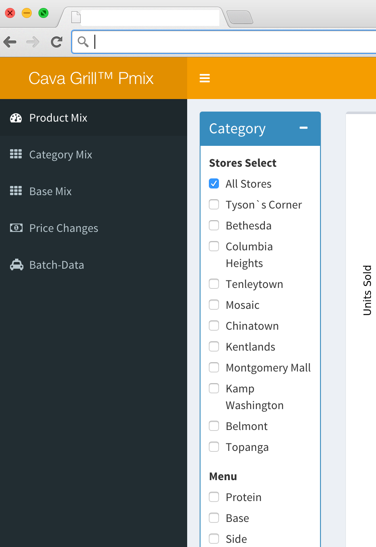Image resolution: width=376 pixels, height=547 pixels.
Task: Open a new browser tab
Action: (x=240, y=18)
